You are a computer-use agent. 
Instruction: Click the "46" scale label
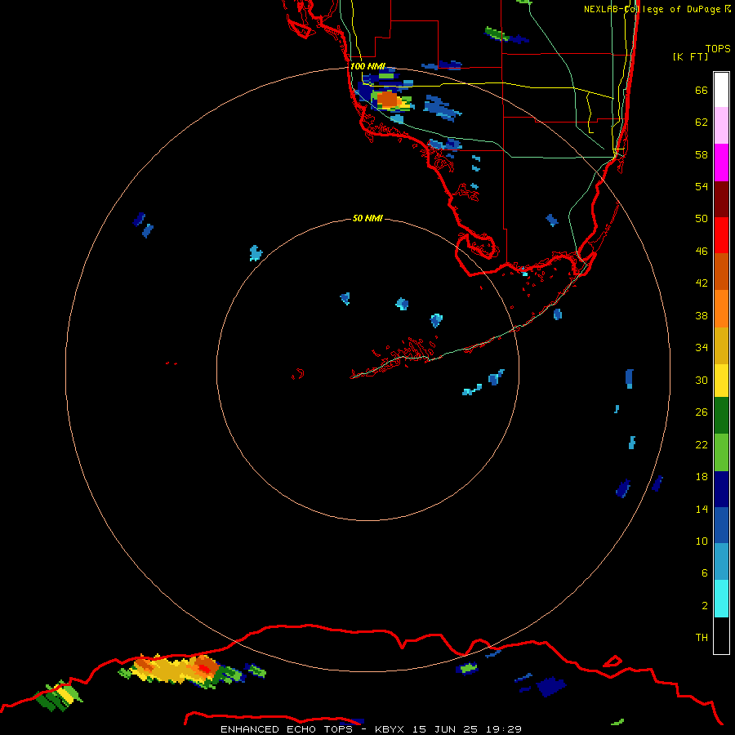(702, 252)
